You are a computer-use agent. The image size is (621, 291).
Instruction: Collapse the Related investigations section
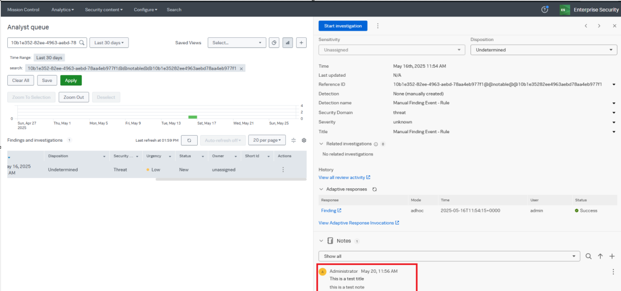pos(321,144)
